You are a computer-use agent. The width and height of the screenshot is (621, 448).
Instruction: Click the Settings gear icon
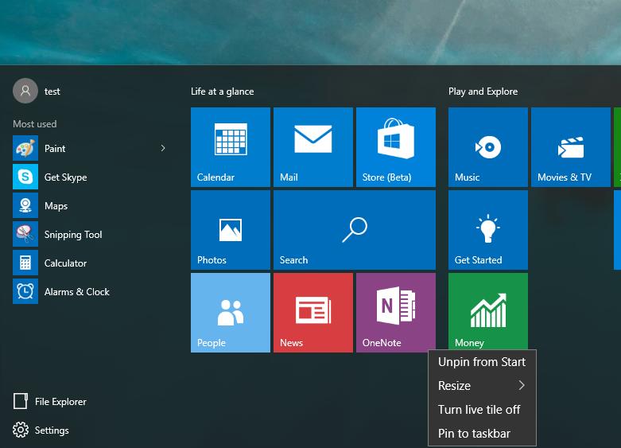(x=21, y=430)
